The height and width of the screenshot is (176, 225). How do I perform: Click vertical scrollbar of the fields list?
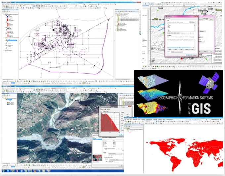(x=195, y=28)
